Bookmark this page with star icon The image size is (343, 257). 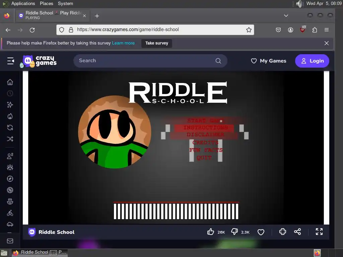(249, 30)
